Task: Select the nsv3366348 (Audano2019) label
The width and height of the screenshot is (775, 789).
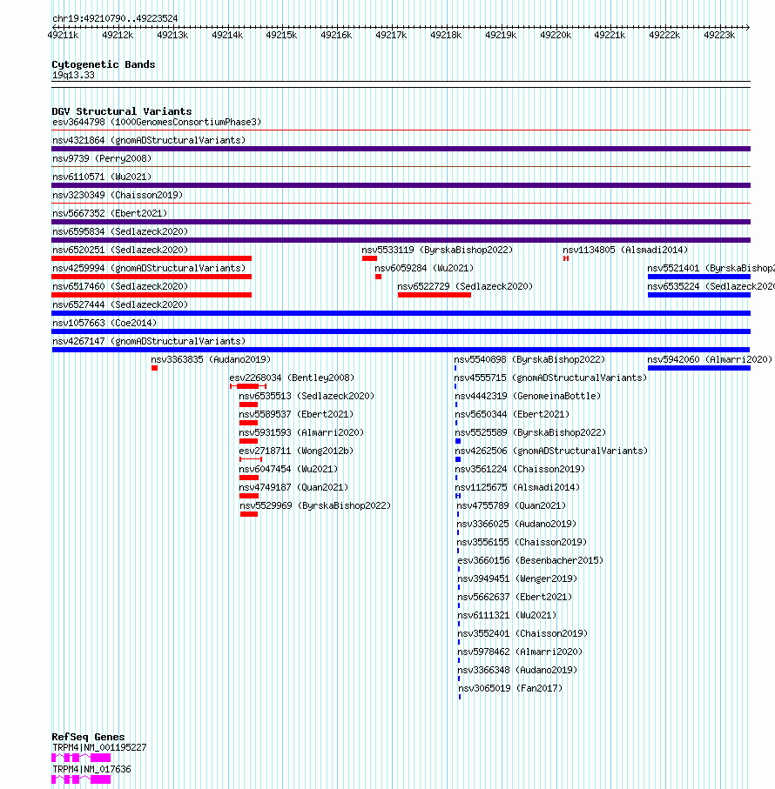Action: coord(517,670)
